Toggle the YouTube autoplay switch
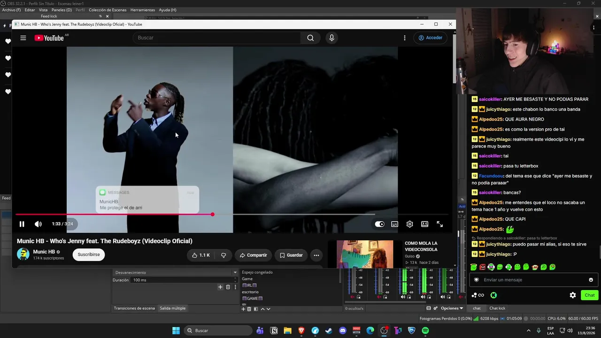The width and height of the screenshot is (601, 338). coord(379,224)
